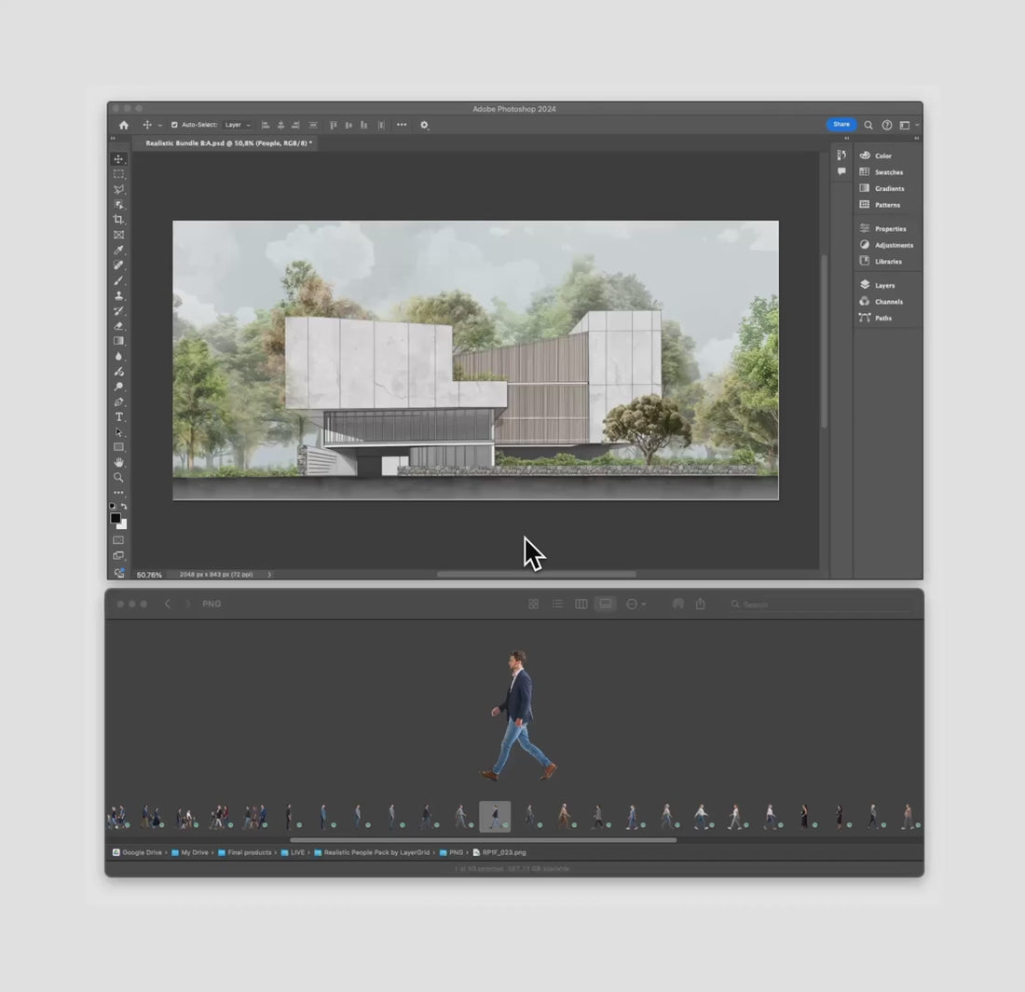This screenshot has height=992, width=1025.
Task: Choose the Rectangular Marquee tool
Action: pyautogui.click(x=118, y=174)
